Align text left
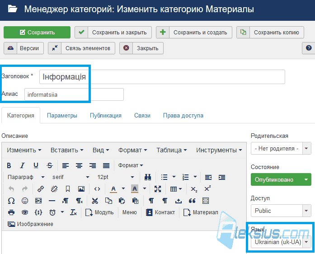 [66, 165]
